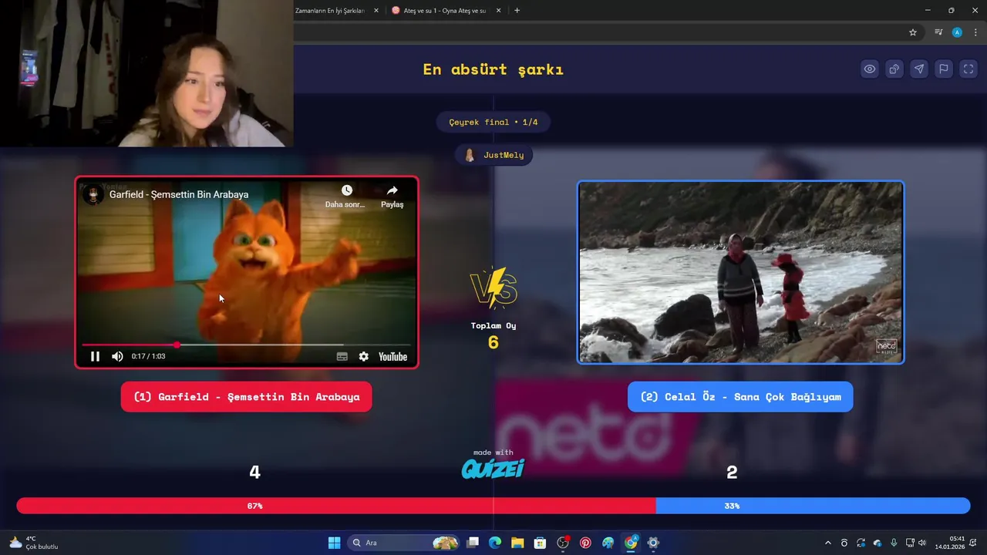
Task: Click the channel avatar in the YouTube embed
Action: pyautogui.click(x=93, y=194)
